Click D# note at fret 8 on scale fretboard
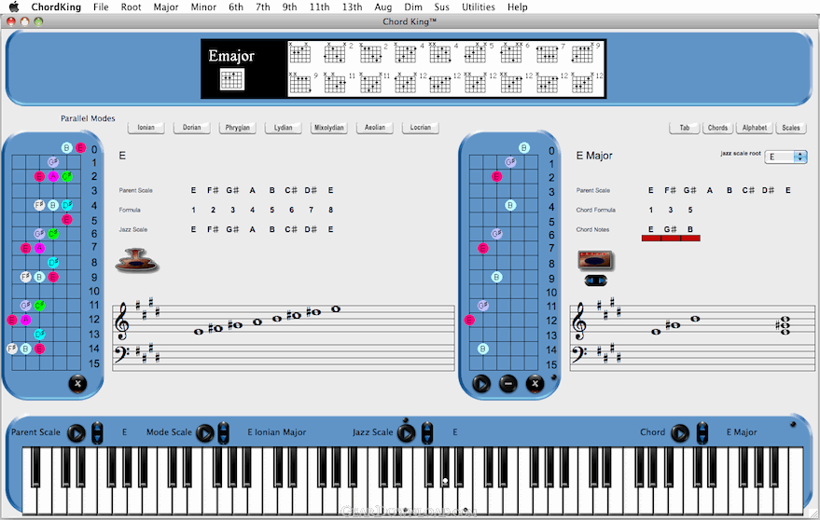 53,263
